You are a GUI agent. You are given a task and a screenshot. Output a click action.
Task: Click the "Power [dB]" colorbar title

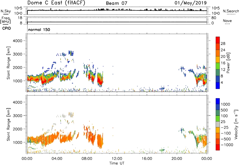228,63
